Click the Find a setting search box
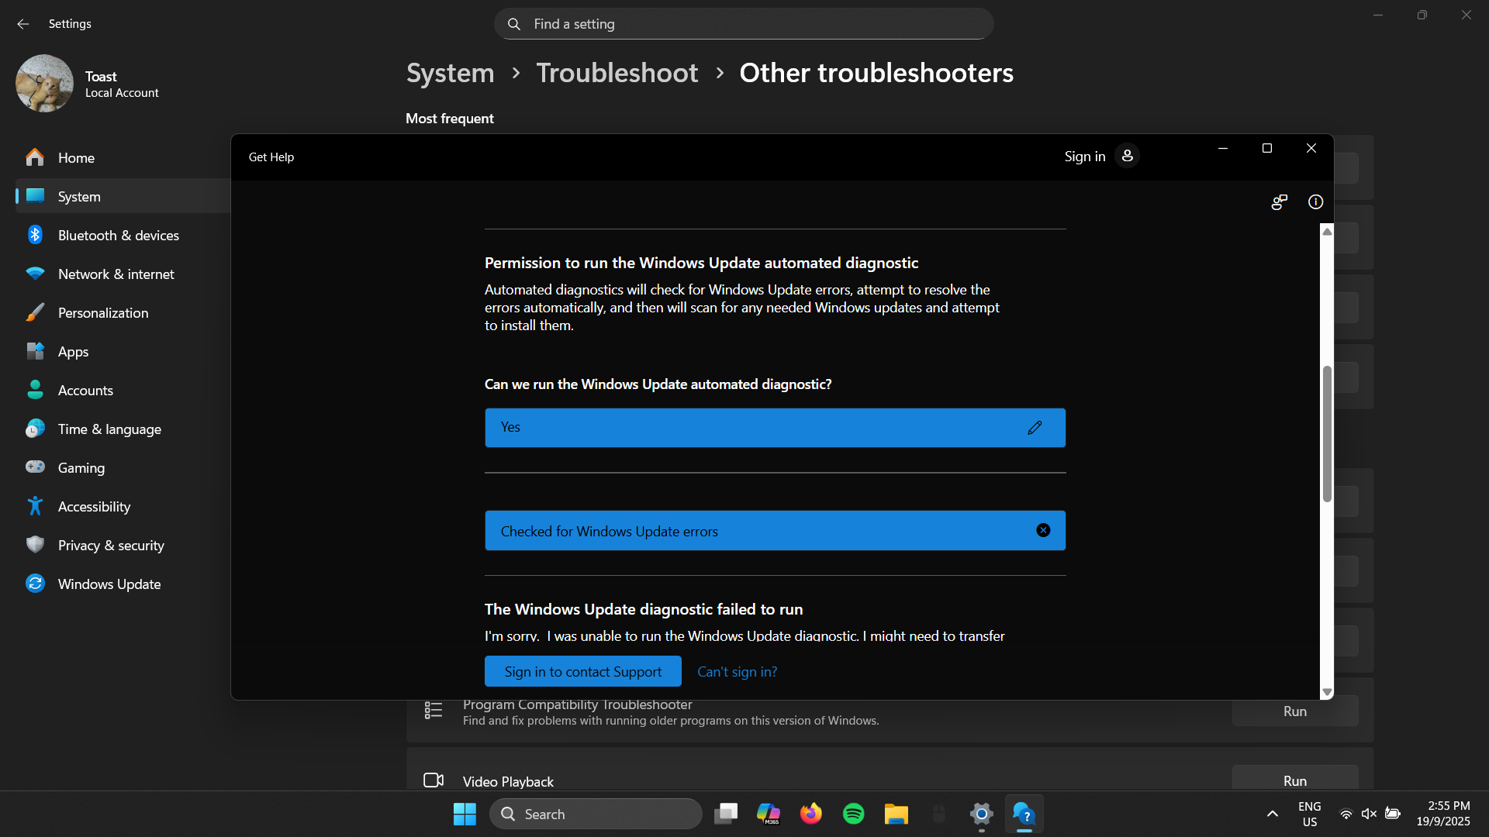The image size is (1489, 837). (742, 23)
